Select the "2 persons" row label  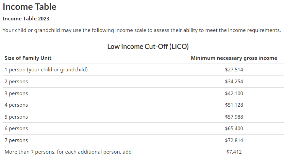tap(16, 82)
